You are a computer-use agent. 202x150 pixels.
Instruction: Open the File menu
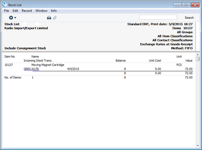pyautogui.click(x=7, y=11)
